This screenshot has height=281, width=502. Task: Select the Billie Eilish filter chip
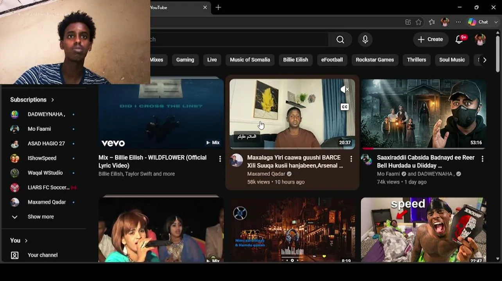point(296,60)
